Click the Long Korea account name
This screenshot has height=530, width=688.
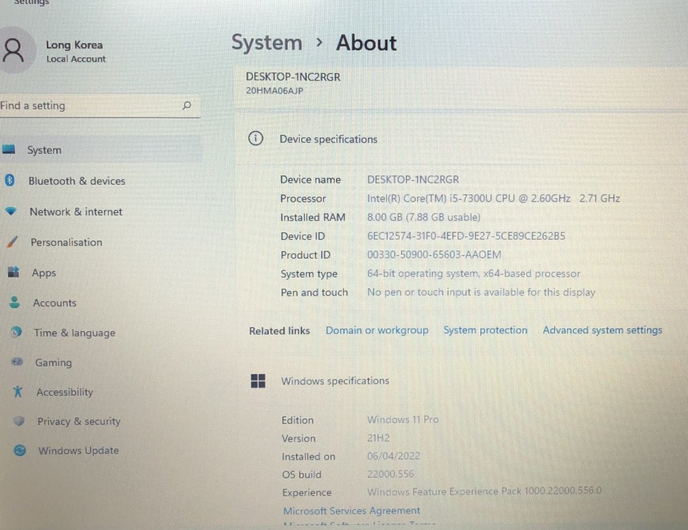pos(74,45)
